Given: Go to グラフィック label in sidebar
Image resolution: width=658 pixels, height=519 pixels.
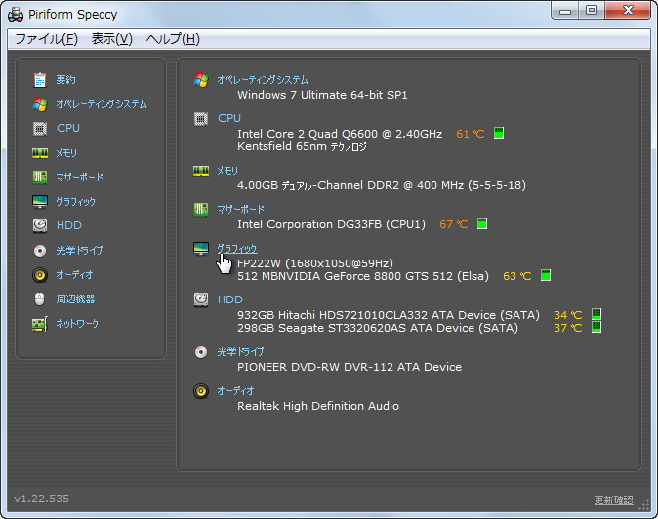Looking at the screenshot, I should (76, 202).
